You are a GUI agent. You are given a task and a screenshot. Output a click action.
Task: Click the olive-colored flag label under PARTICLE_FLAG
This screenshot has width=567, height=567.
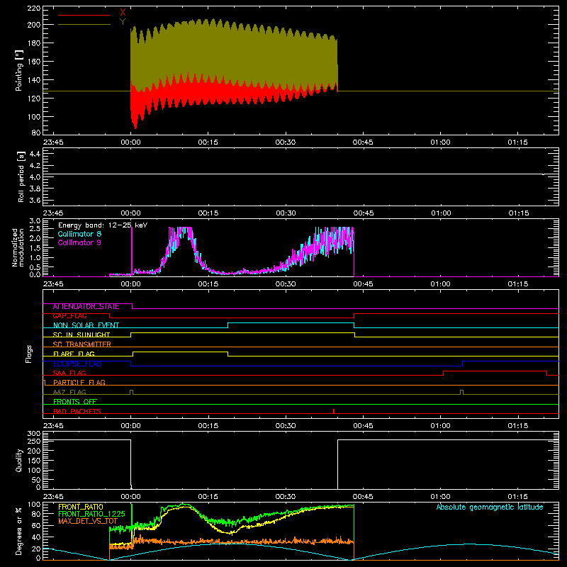click(x=69, y=392)
